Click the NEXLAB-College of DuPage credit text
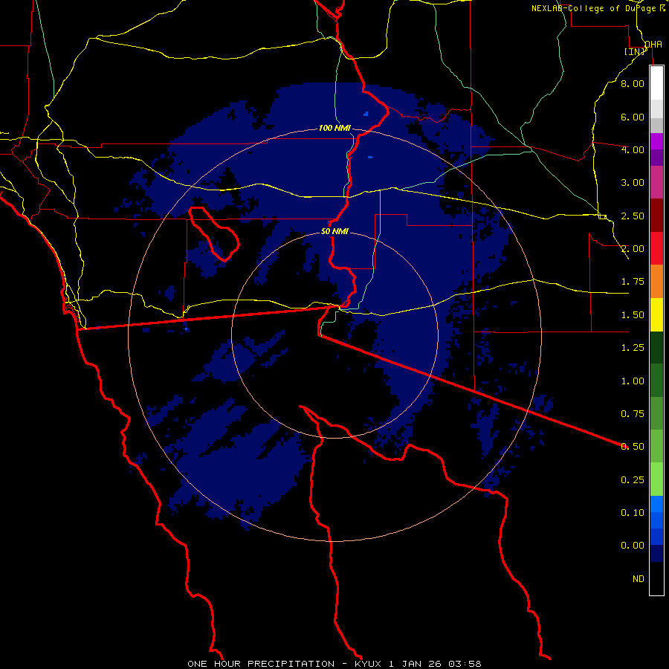 (594, 8)
